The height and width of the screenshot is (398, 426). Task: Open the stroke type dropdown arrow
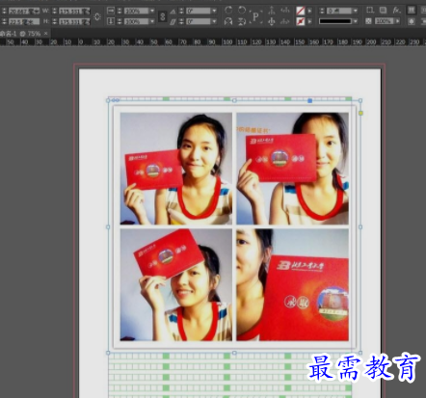(355, 21)
